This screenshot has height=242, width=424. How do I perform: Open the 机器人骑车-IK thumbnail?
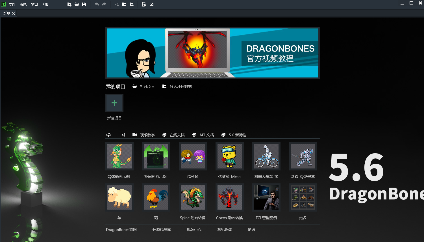pyautogui.click(x=266, y=156)
